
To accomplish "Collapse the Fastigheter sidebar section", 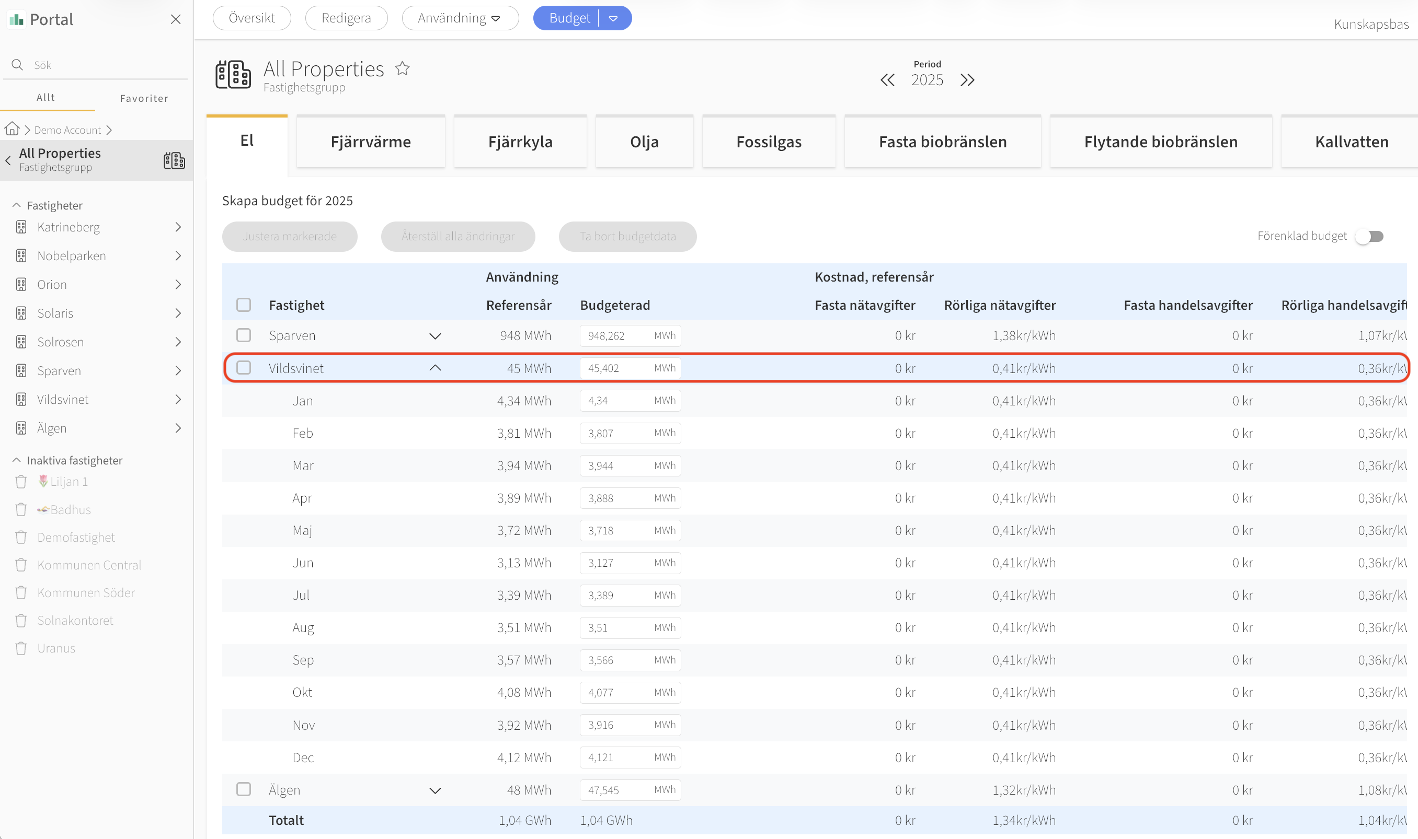I will [16, 205].
